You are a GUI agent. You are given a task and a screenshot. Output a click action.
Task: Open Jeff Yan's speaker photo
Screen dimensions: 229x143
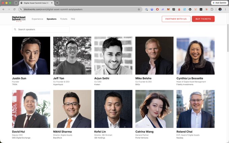coord(72,55)
